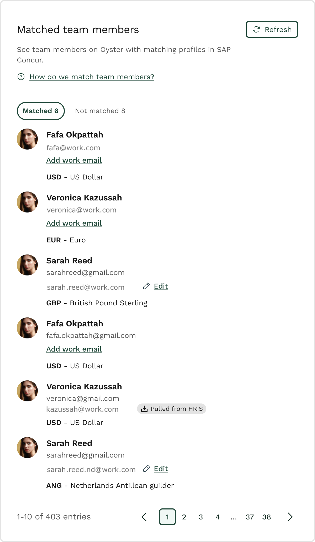The width and height of the screenshot is (315, 542).
Task: Switch to the Not matched 8 tab
Action: [x=100, y=111]
